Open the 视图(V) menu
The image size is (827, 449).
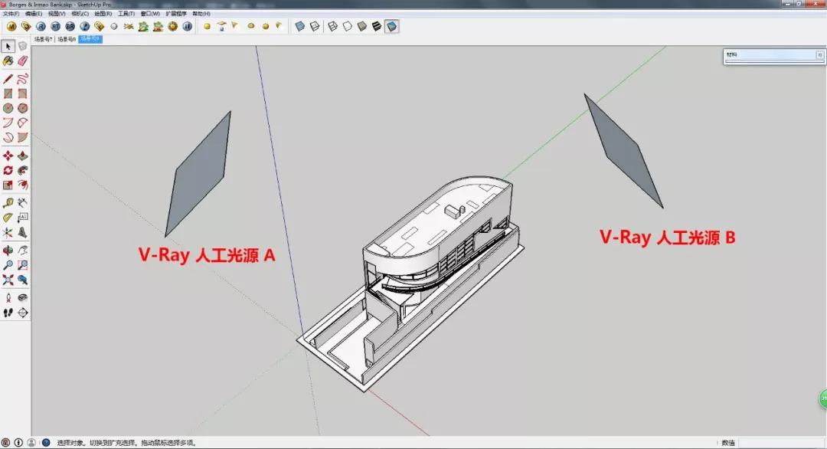(57, 14)
